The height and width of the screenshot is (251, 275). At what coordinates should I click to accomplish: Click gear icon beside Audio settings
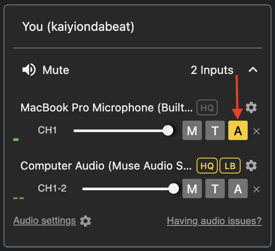(85, 221)
